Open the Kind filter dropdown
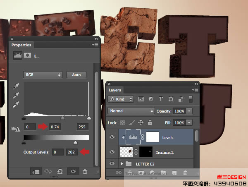248x187 pixels. click(121, 99)
